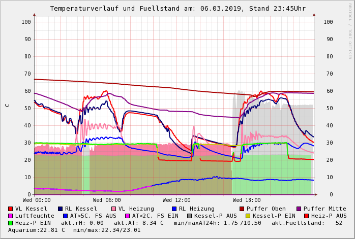The height and width of the screenshot is (239, 355).
Task: Select the magenta Luftfeuchte legend swatch
Action: pyautogui.click(x=10, y=216)
